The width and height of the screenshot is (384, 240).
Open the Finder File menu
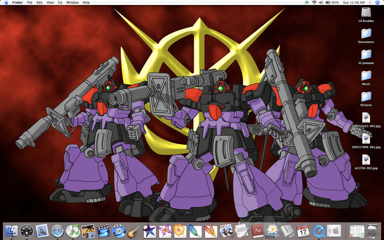pyautogui.click(x=30, y=2)
